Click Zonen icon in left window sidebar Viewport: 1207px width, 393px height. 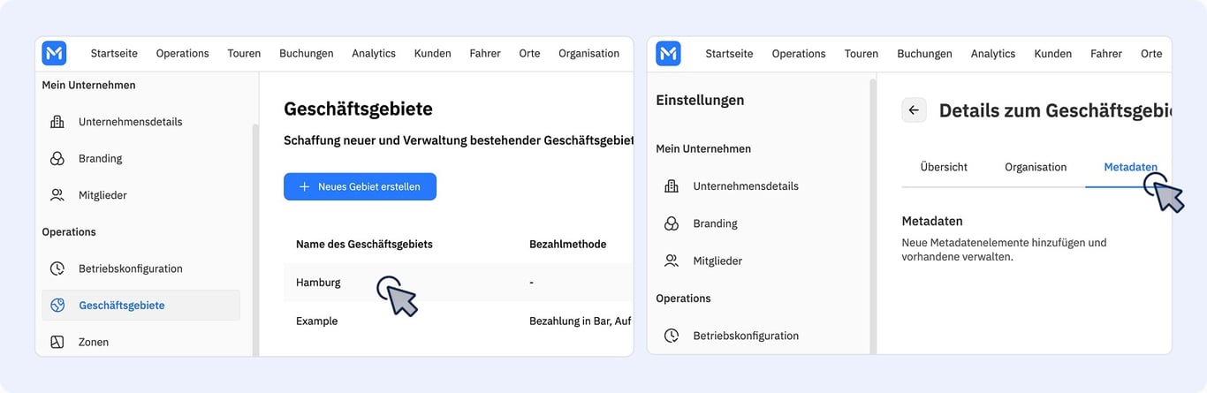point(57,342)
